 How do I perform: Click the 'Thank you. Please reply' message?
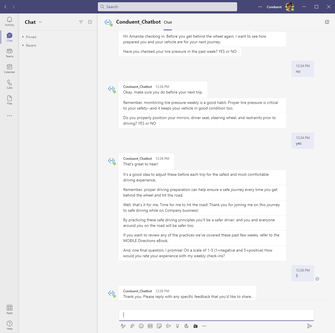pos(187,293)
